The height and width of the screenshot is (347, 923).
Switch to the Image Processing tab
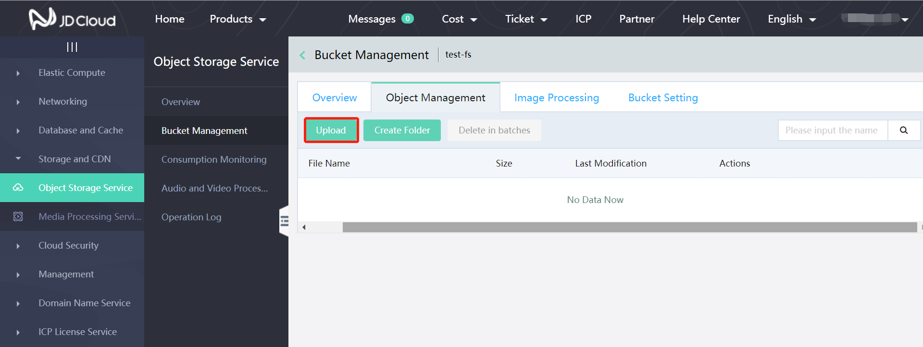tap(557, 97)
